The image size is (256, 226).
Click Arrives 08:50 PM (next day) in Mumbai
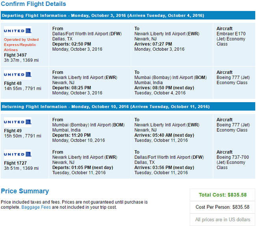coord(164,88)
